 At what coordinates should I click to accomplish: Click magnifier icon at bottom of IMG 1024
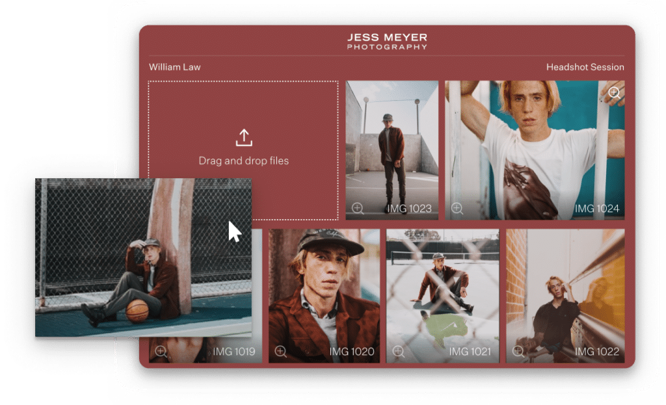(x=457, y=209)
